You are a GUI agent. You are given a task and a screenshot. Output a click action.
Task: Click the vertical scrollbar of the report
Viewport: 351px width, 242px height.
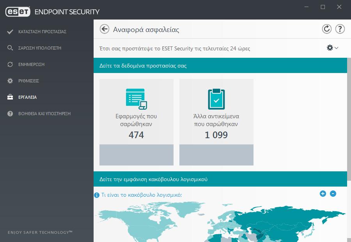[349, 119]
